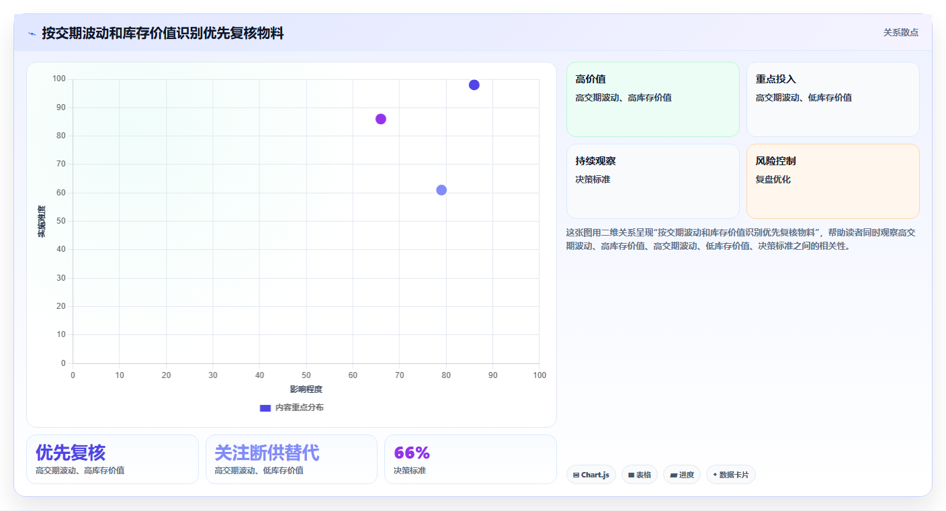Click the 数据卡片 tag chip
The image size is (946, 511).
pyautogui.click(x=731, y=475)
